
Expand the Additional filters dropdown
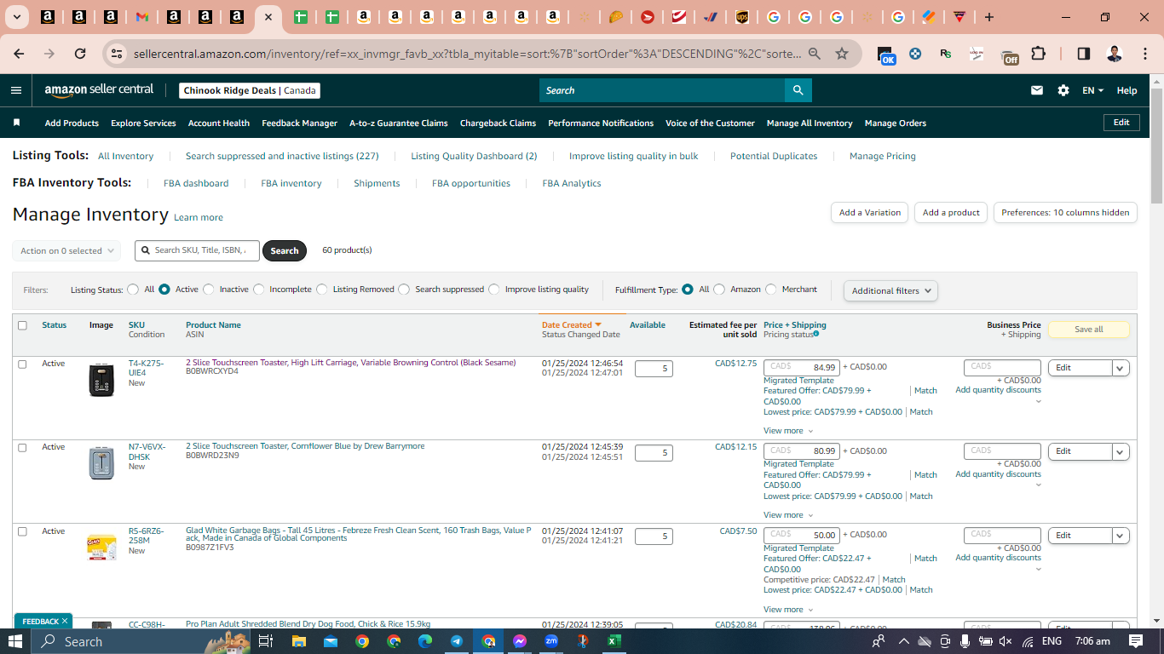890,290
